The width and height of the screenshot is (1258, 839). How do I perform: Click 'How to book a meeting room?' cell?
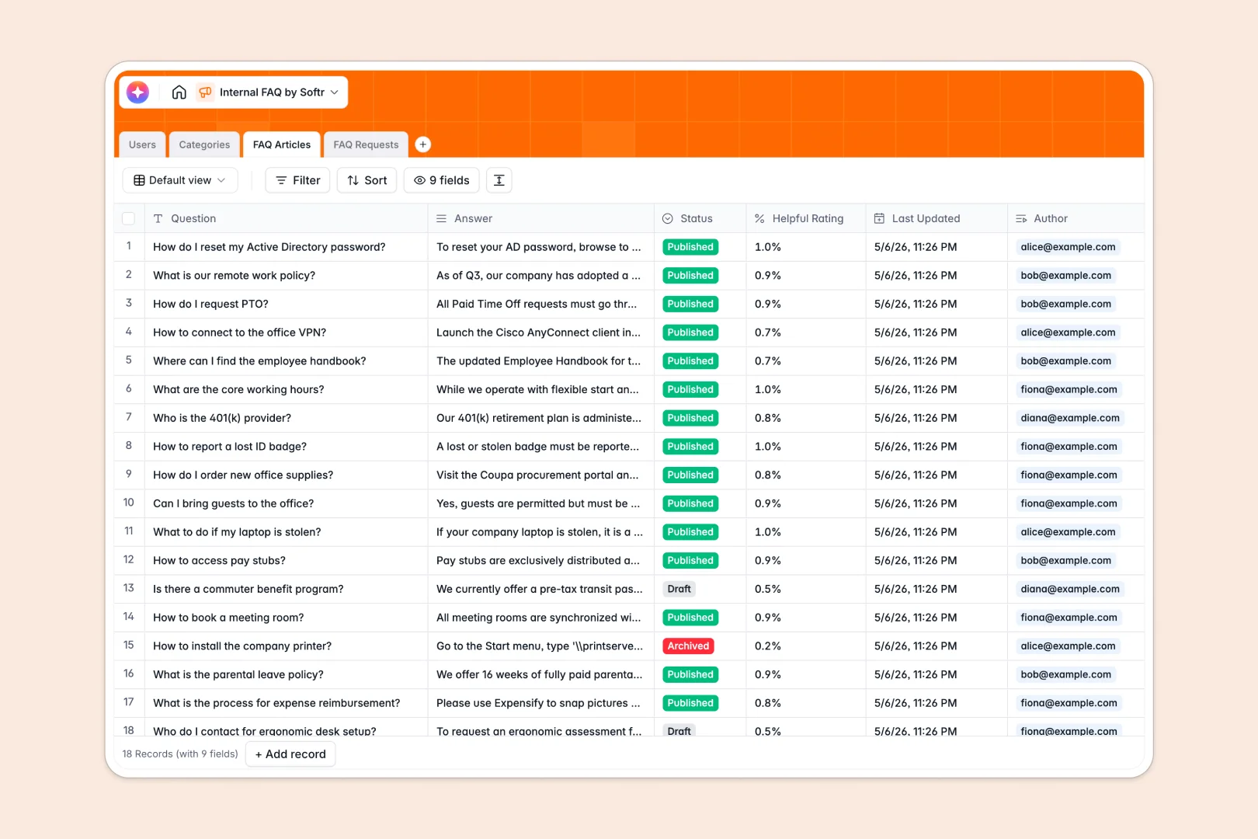click(x=286, y=618)
